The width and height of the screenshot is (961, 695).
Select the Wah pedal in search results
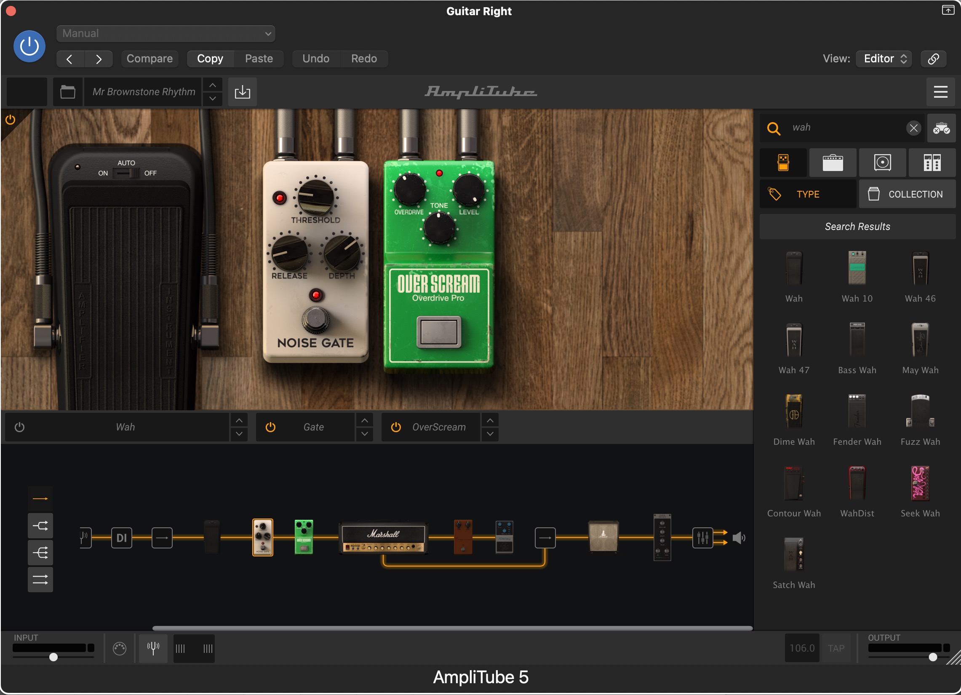(794, 276)
